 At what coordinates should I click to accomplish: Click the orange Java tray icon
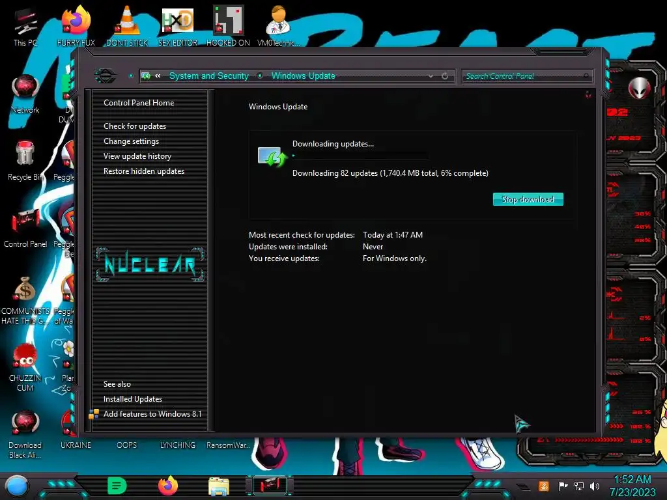coord(544,486)
